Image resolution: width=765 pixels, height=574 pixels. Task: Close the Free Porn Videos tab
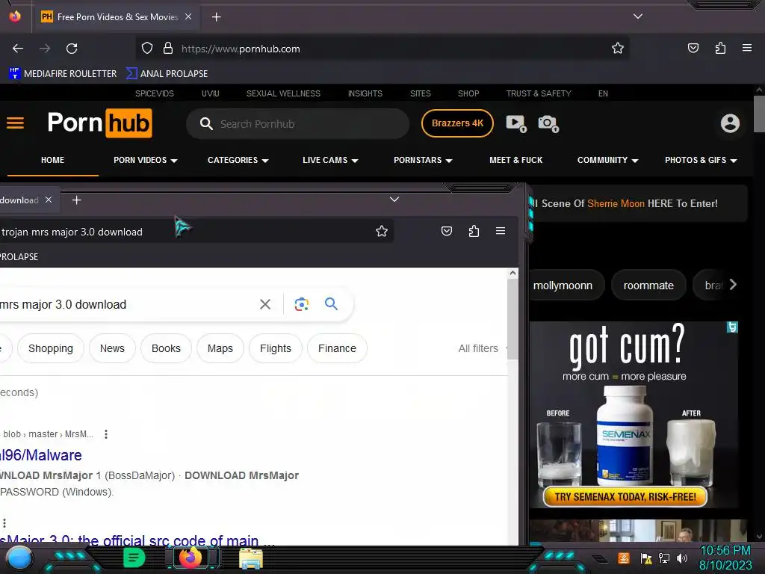pos(188,16)
